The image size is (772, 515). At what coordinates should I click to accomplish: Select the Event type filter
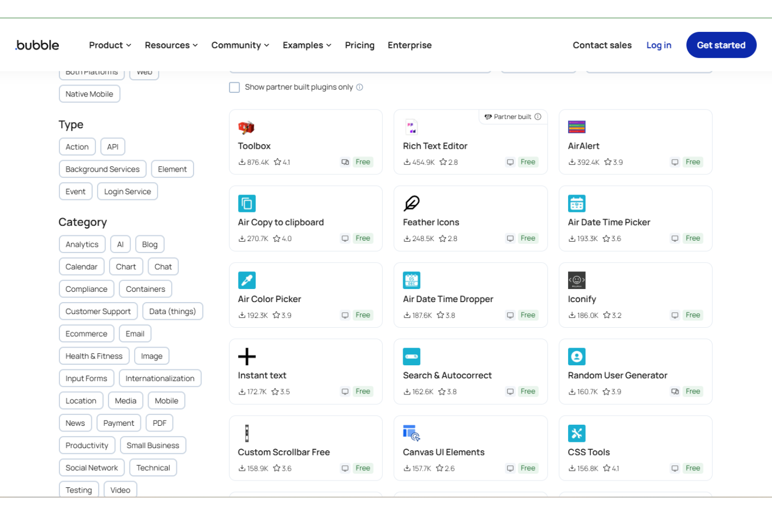pyautogui.click(x=76, y=191)
